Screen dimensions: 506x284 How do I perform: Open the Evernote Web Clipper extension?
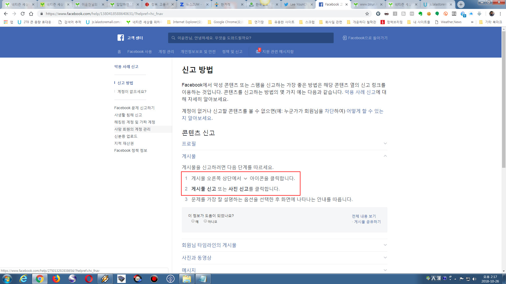[x=420, y=14]
